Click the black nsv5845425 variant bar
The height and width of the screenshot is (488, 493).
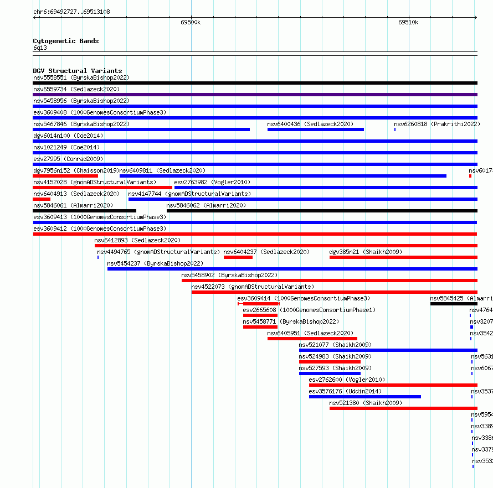[x=454, y=304]
